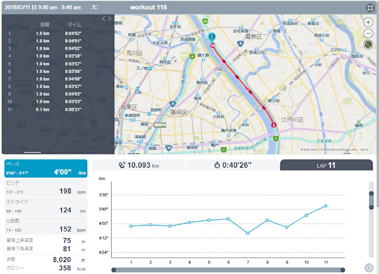Select lap 1 row with time 0:04'02"

pos(58,33)
